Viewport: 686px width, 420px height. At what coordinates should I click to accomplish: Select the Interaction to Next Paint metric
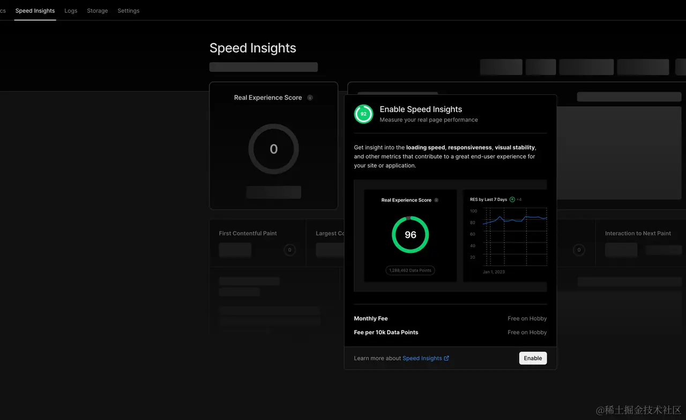(638, 234)
